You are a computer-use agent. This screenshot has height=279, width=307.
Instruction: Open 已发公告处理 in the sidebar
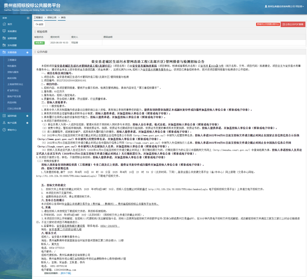click(14, 108)
